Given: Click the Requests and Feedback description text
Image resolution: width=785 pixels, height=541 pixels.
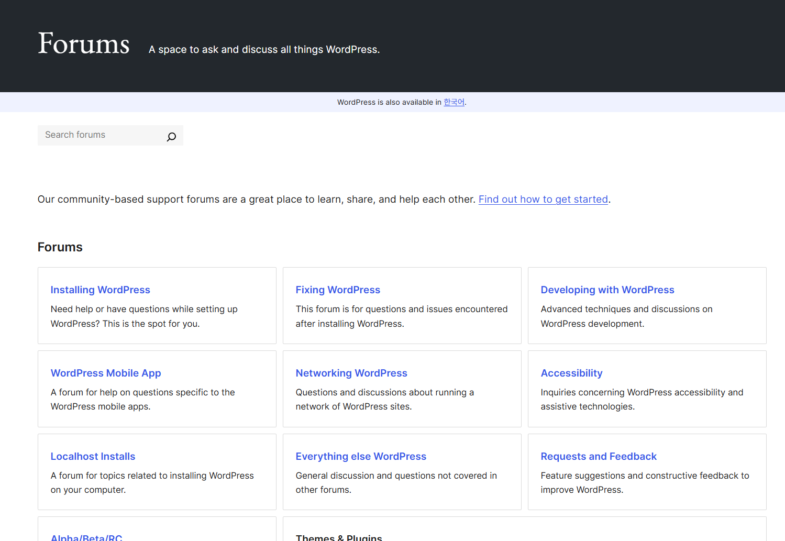Looking at the screenshot, I should tap(645, 483).
